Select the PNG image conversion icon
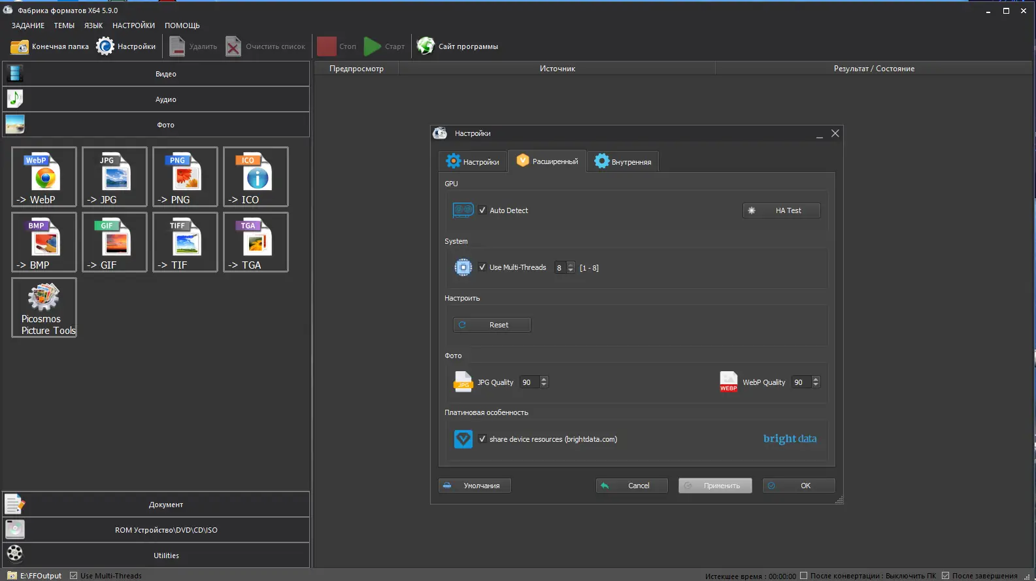This screenshot has height=581, width=1036. coord(185,176)
